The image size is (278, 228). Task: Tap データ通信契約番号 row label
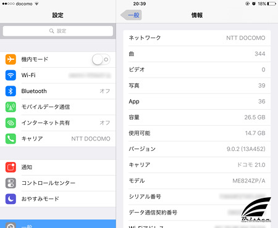[x=153, y=213]
